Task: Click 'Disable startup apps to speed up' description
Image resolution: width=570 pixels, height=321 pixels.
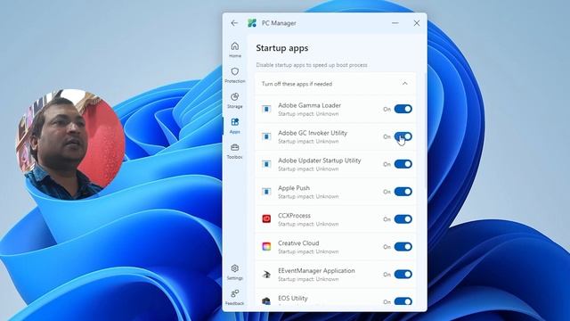Action: tap(312, 65)
